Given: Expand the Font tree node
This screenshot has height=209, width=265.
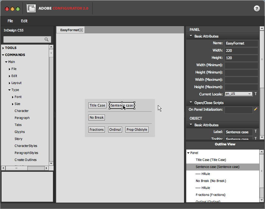Looking at the screenshot, I should [13, 97].
